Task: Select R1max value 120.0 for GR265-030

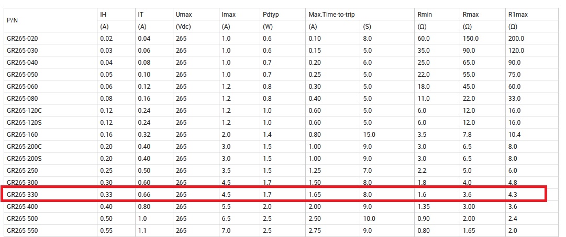Action: pos(516,50)
